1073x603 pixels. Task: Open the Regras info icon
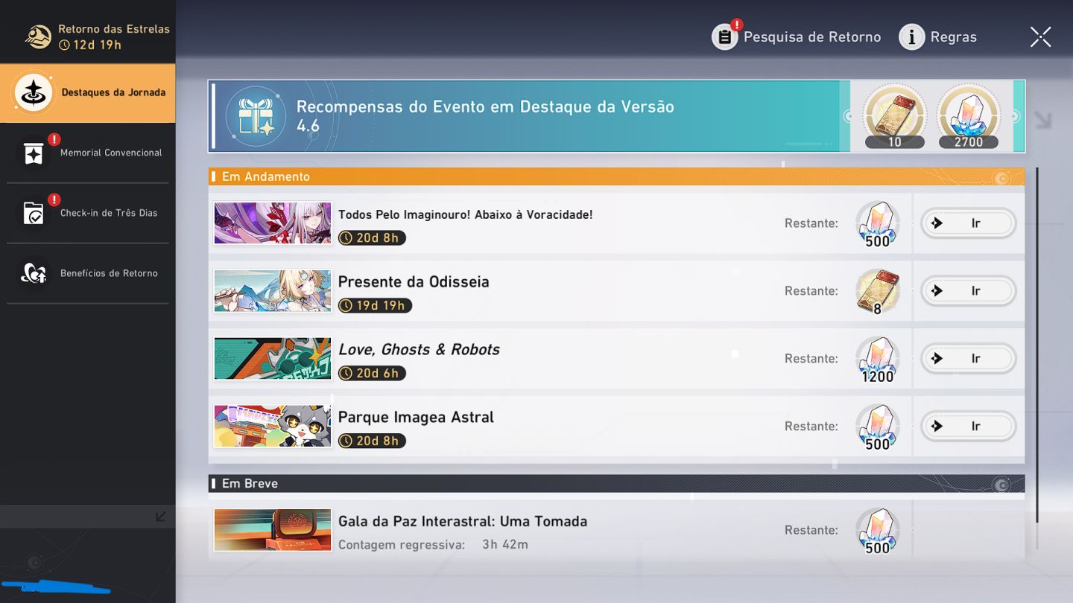click(911, 36)
